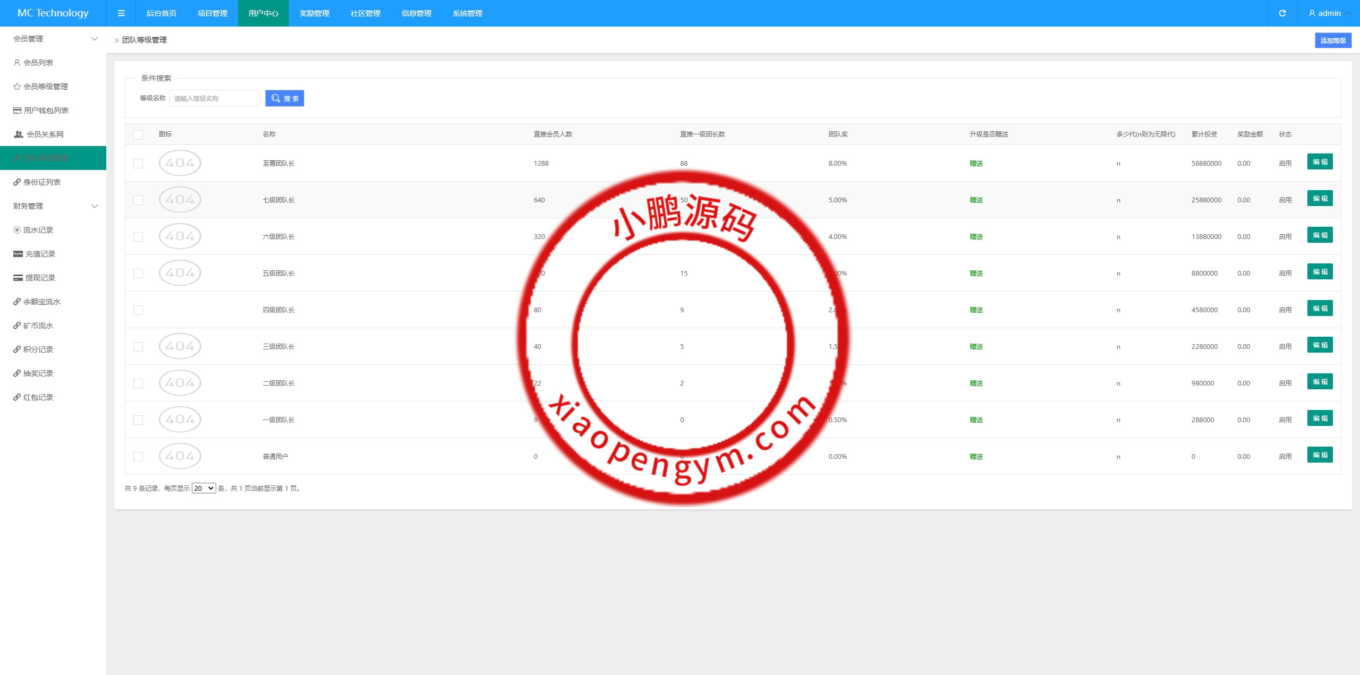
Task: Toggle the select-all checkbox in table header
Action: click(138, 134)
